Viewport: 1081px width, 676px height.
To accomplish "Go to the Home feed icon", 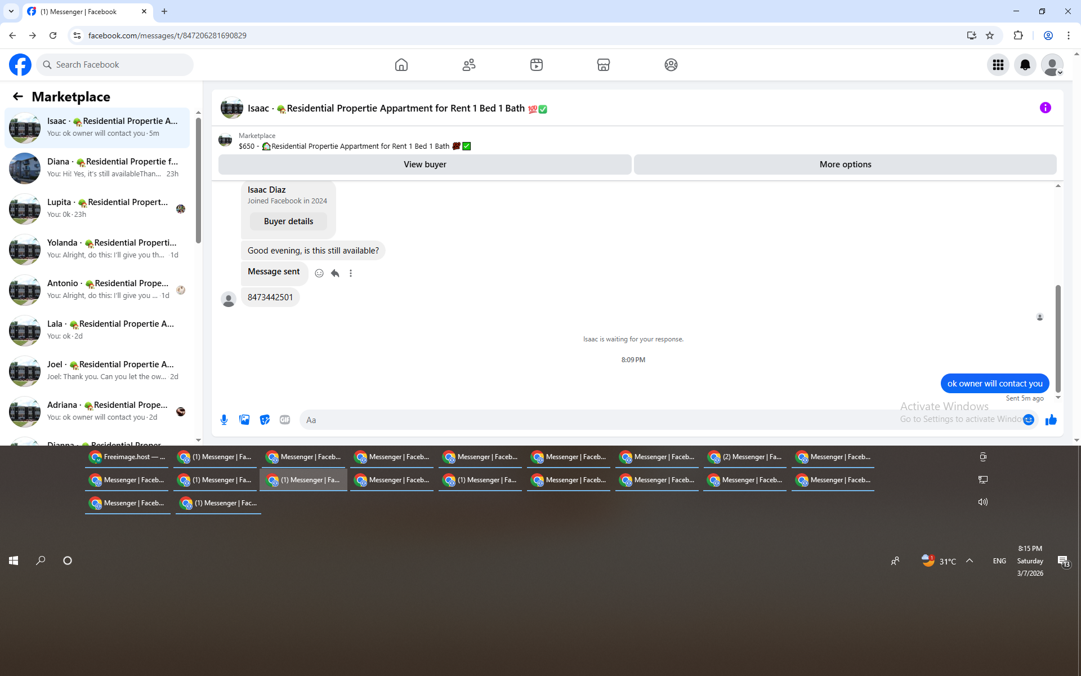I will 401,65.
